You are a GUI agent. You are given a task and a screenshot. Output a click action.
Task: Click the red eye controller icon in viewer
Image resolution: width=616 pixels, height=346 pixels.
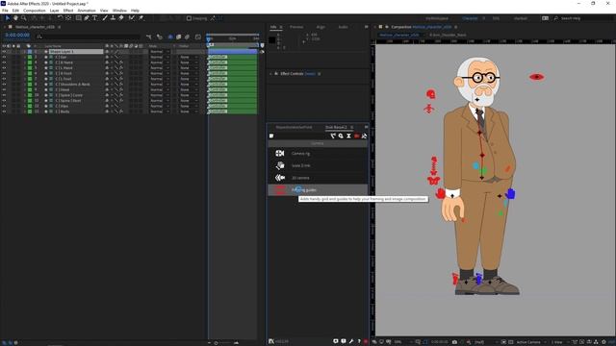point(537,77)
